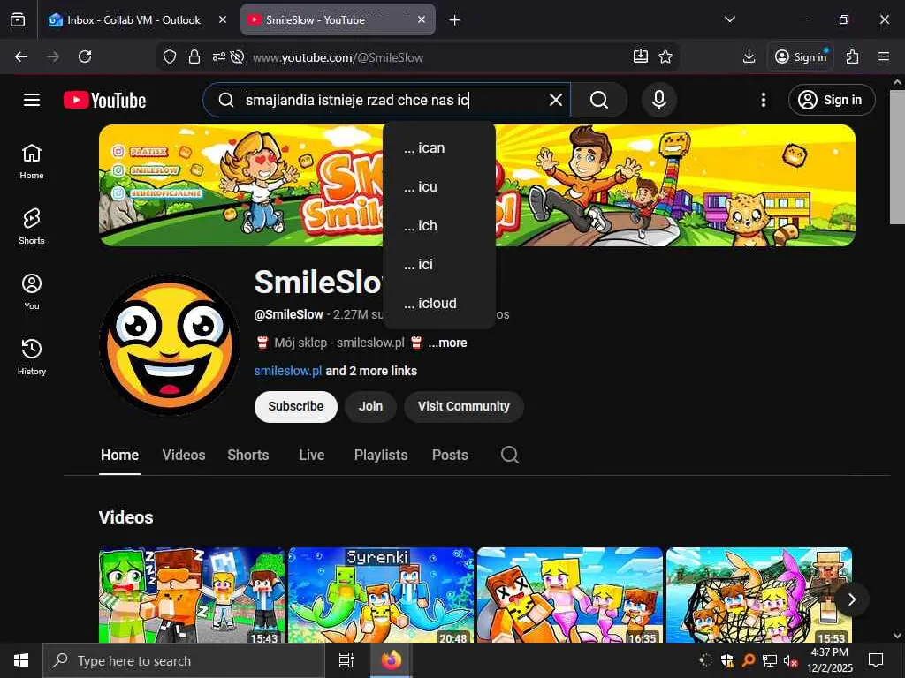905x678 pixels.
Task: Open the Firefox application menu
Action: (884, 56)
